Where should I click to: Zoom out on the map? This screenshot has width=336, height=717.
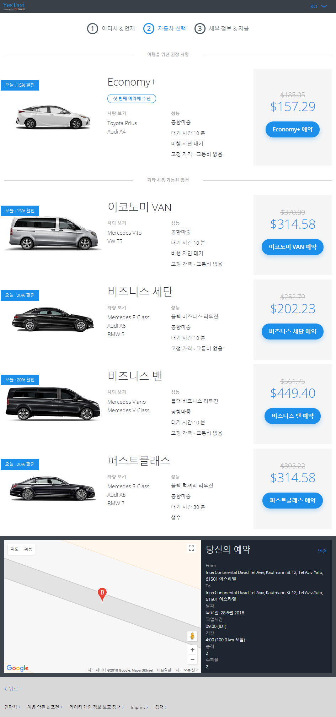(192, 660)
